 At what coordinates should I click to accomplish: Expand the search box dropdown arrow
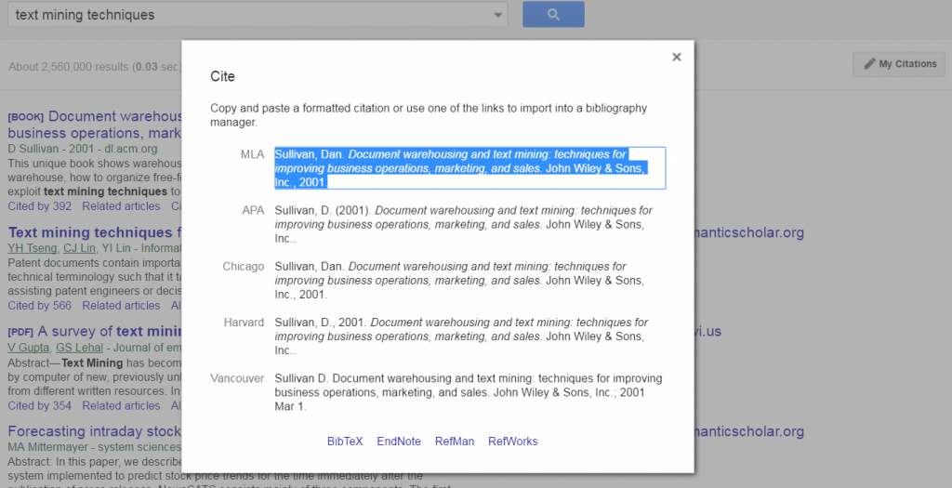coord(499,15)
